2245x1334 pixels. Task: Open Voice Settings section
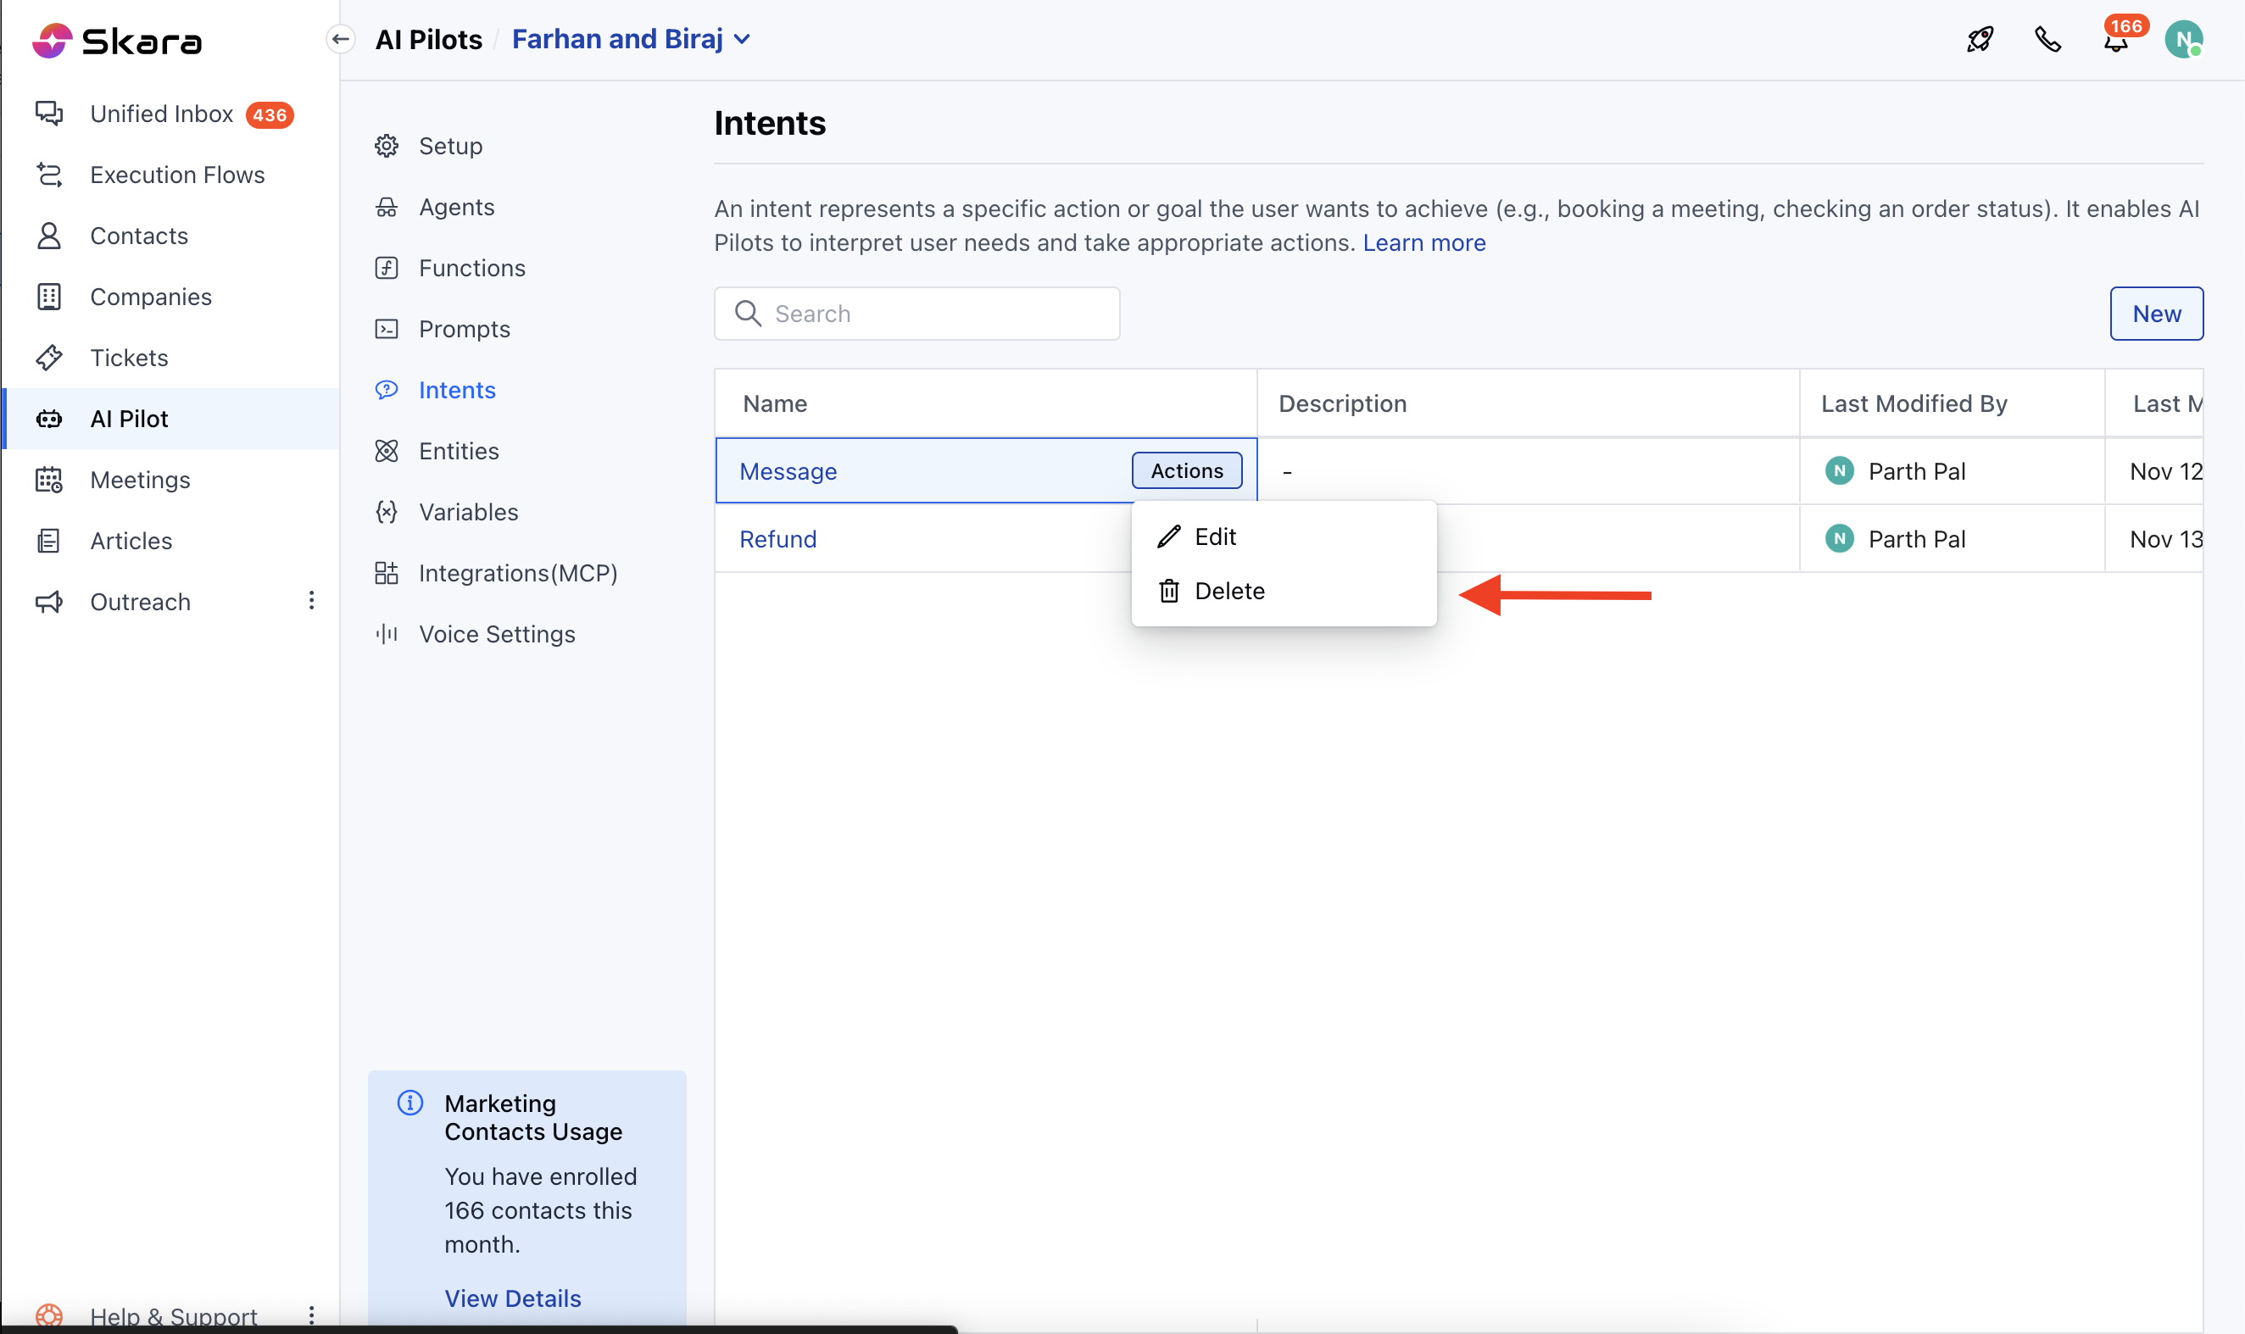pos(496,635)
